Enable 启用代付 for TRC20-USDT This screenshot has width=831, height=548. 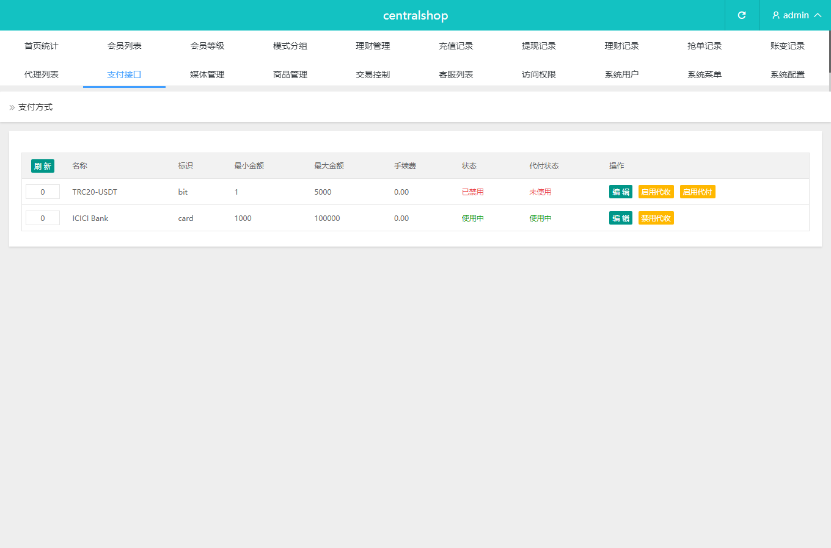click(697, 192)
